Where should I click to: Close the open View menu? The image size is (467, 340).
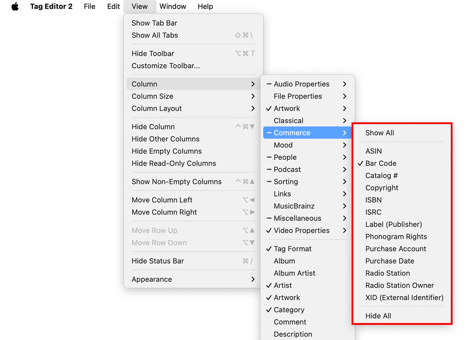140,6
